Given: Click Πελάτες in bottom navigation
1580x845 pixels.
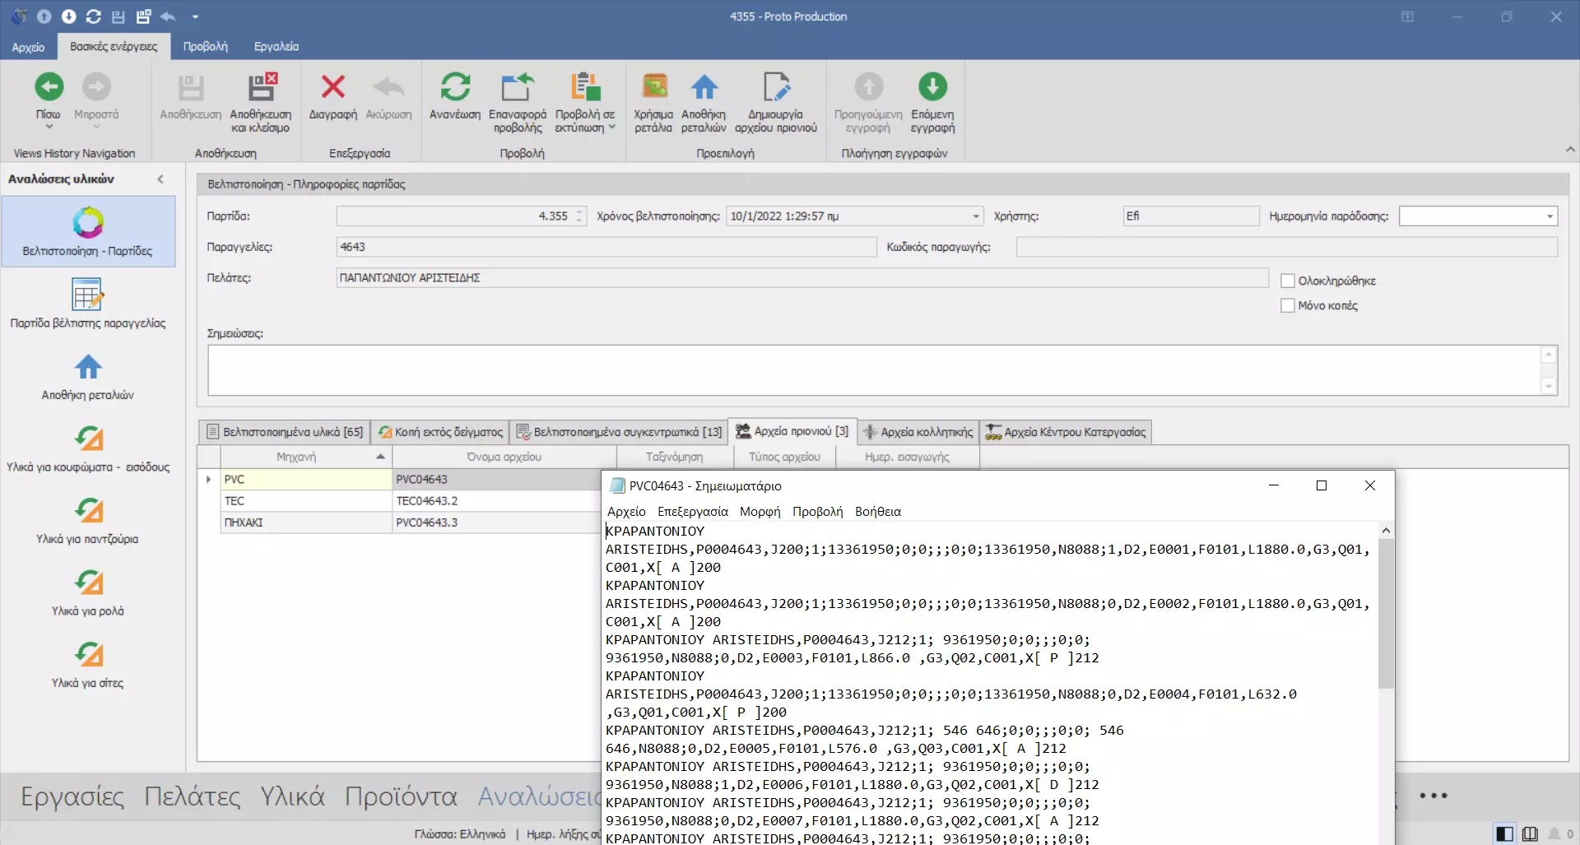Looking at the screenshot, I should (x=192, y=796).
